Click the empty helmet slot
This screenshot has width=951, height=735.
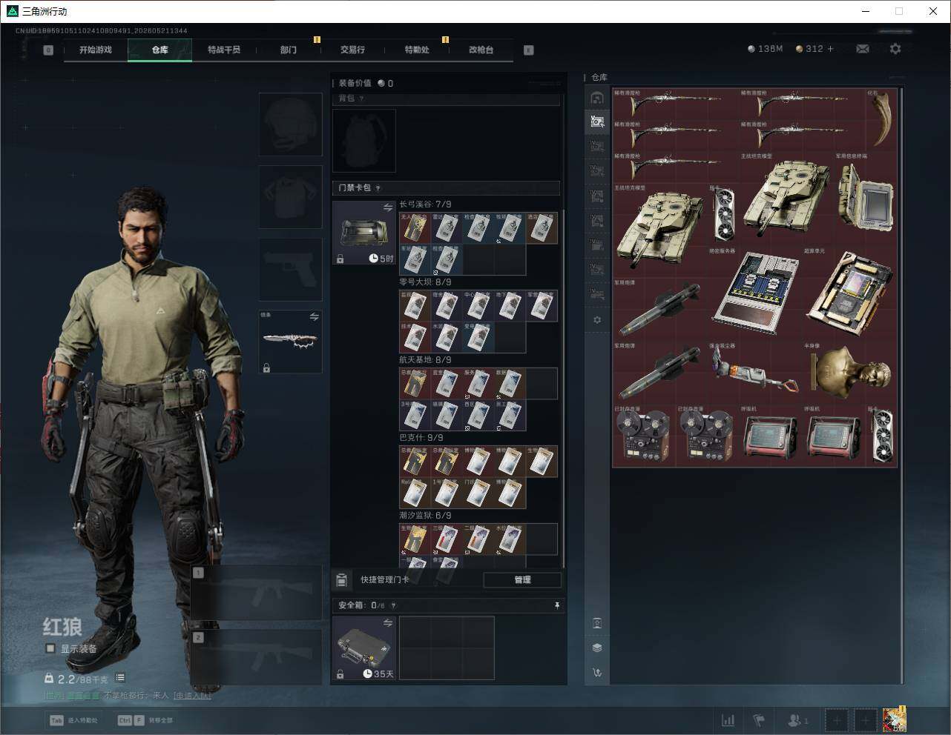pyautogui.click(x=290, y=124)
